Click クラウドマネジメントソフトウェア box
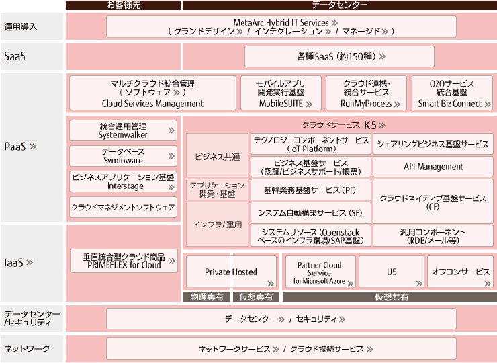 (124, 207)
